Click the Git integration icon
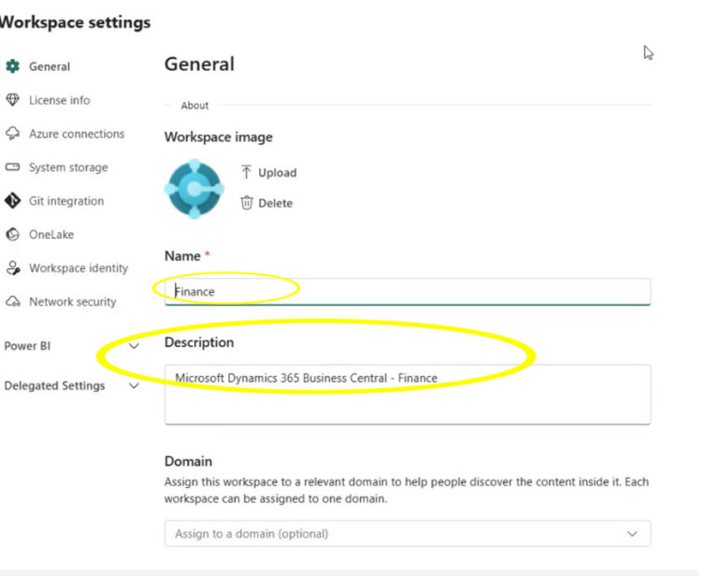 (12, 200)
